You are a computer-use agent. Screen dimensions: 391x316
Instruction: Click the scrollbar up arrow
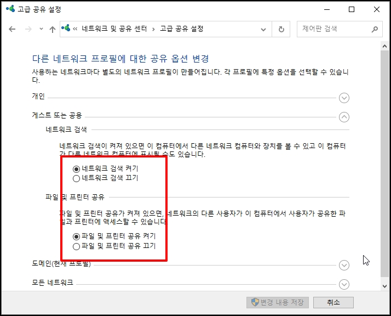[x=384, y=46]
